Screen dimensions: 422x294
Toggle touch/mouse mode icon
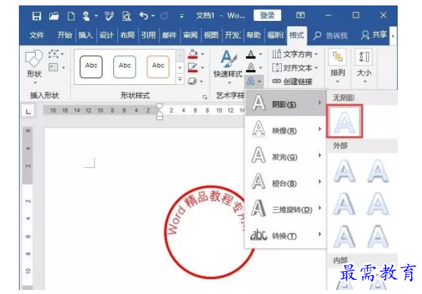pos(86,16)
